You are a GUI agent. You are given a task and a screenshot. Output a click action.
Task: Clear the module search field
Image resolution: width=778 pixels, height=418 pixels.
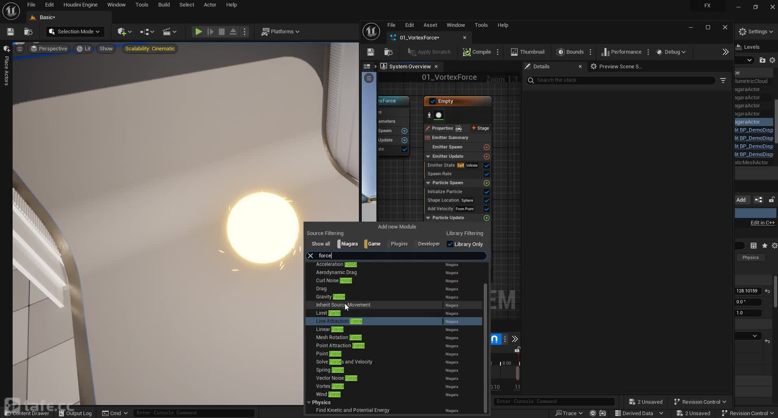tap(310, 256)
